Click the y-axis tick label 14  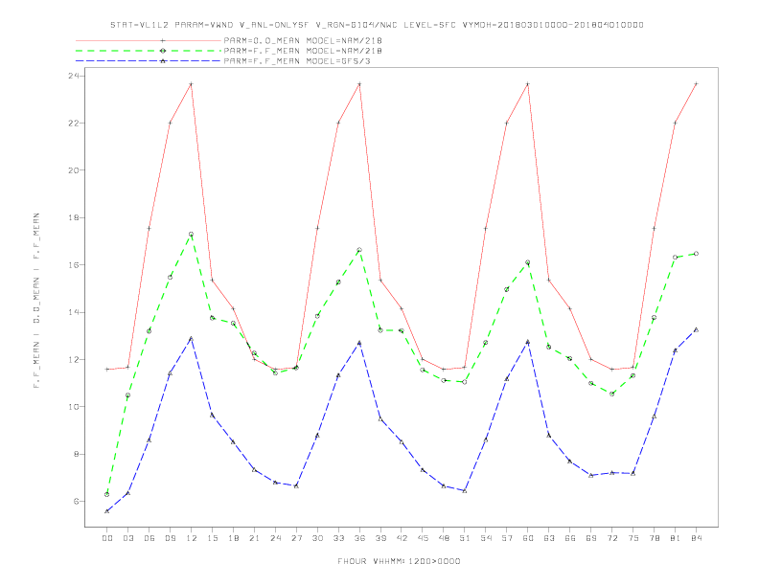[73, 312]
